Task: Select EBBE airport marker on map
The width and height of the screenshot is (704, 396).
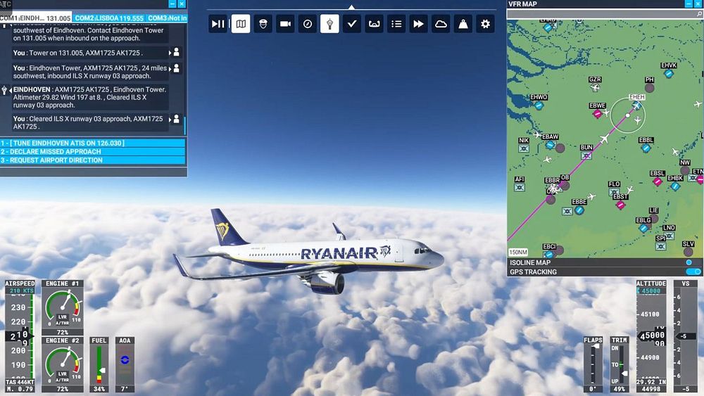Action: tap(579, 210)
